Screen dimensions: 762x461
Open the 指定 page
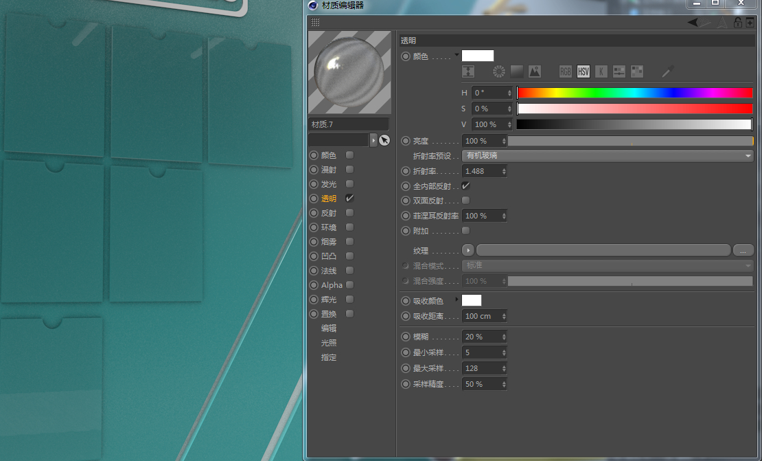pos(329,357)
